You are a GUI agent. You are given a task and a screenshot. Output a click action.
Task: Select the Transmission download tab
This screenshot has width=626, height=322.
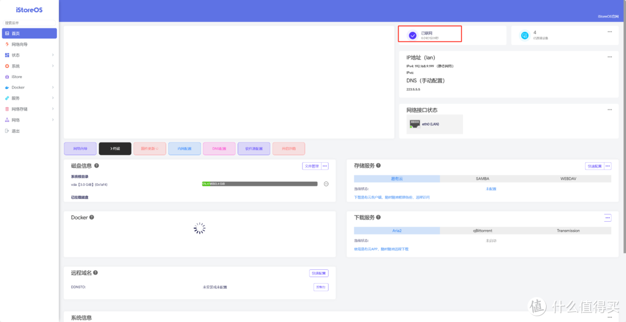568,230
